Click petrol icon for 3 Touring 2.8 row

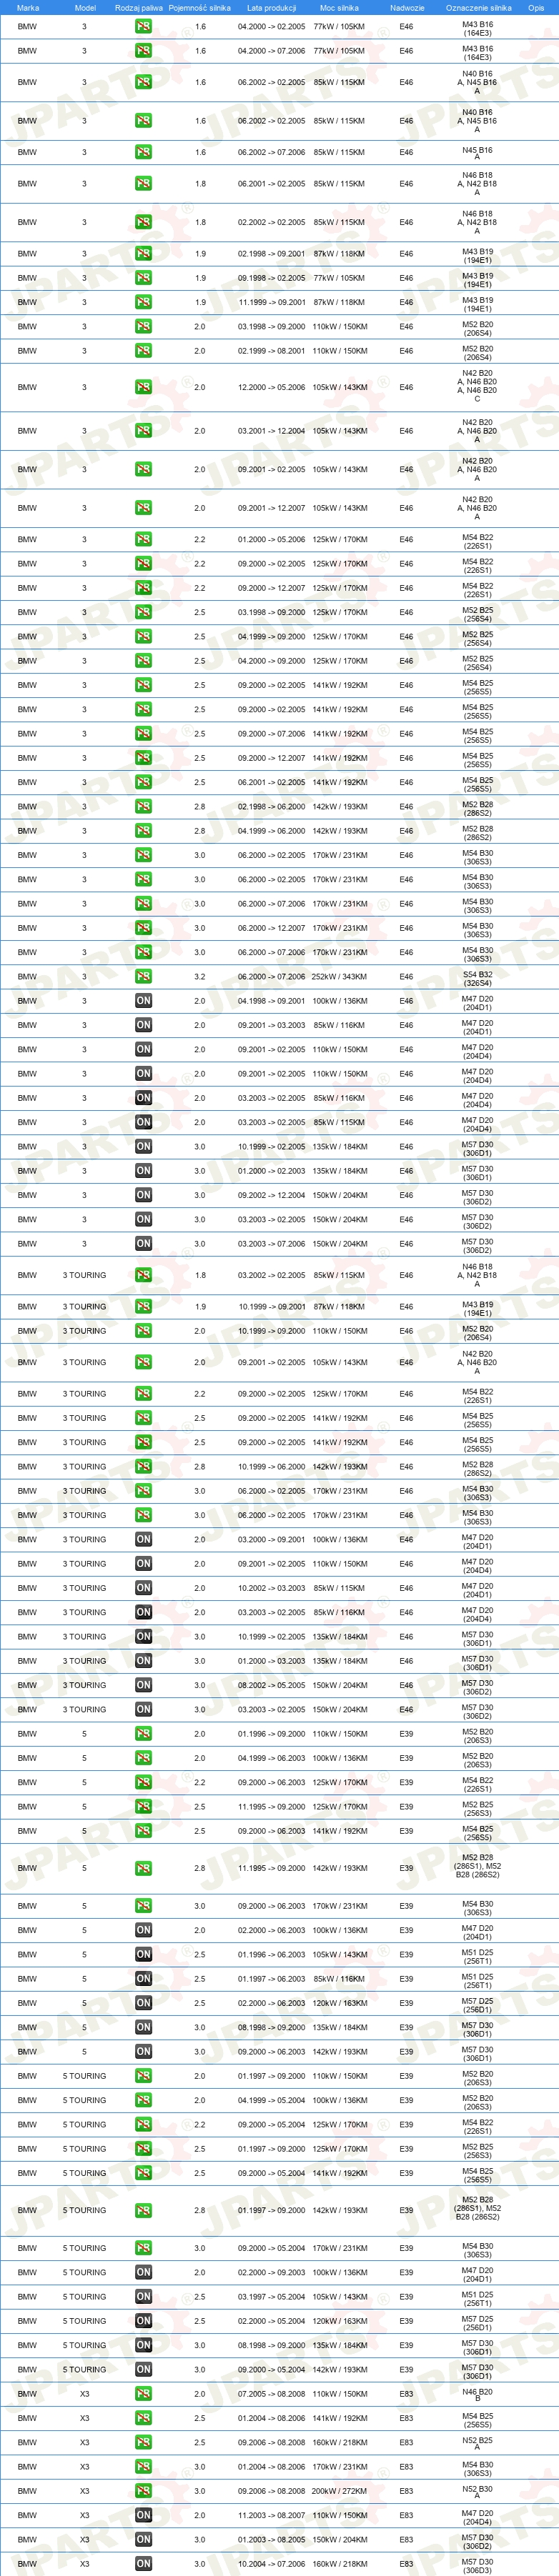point(143,1467)
